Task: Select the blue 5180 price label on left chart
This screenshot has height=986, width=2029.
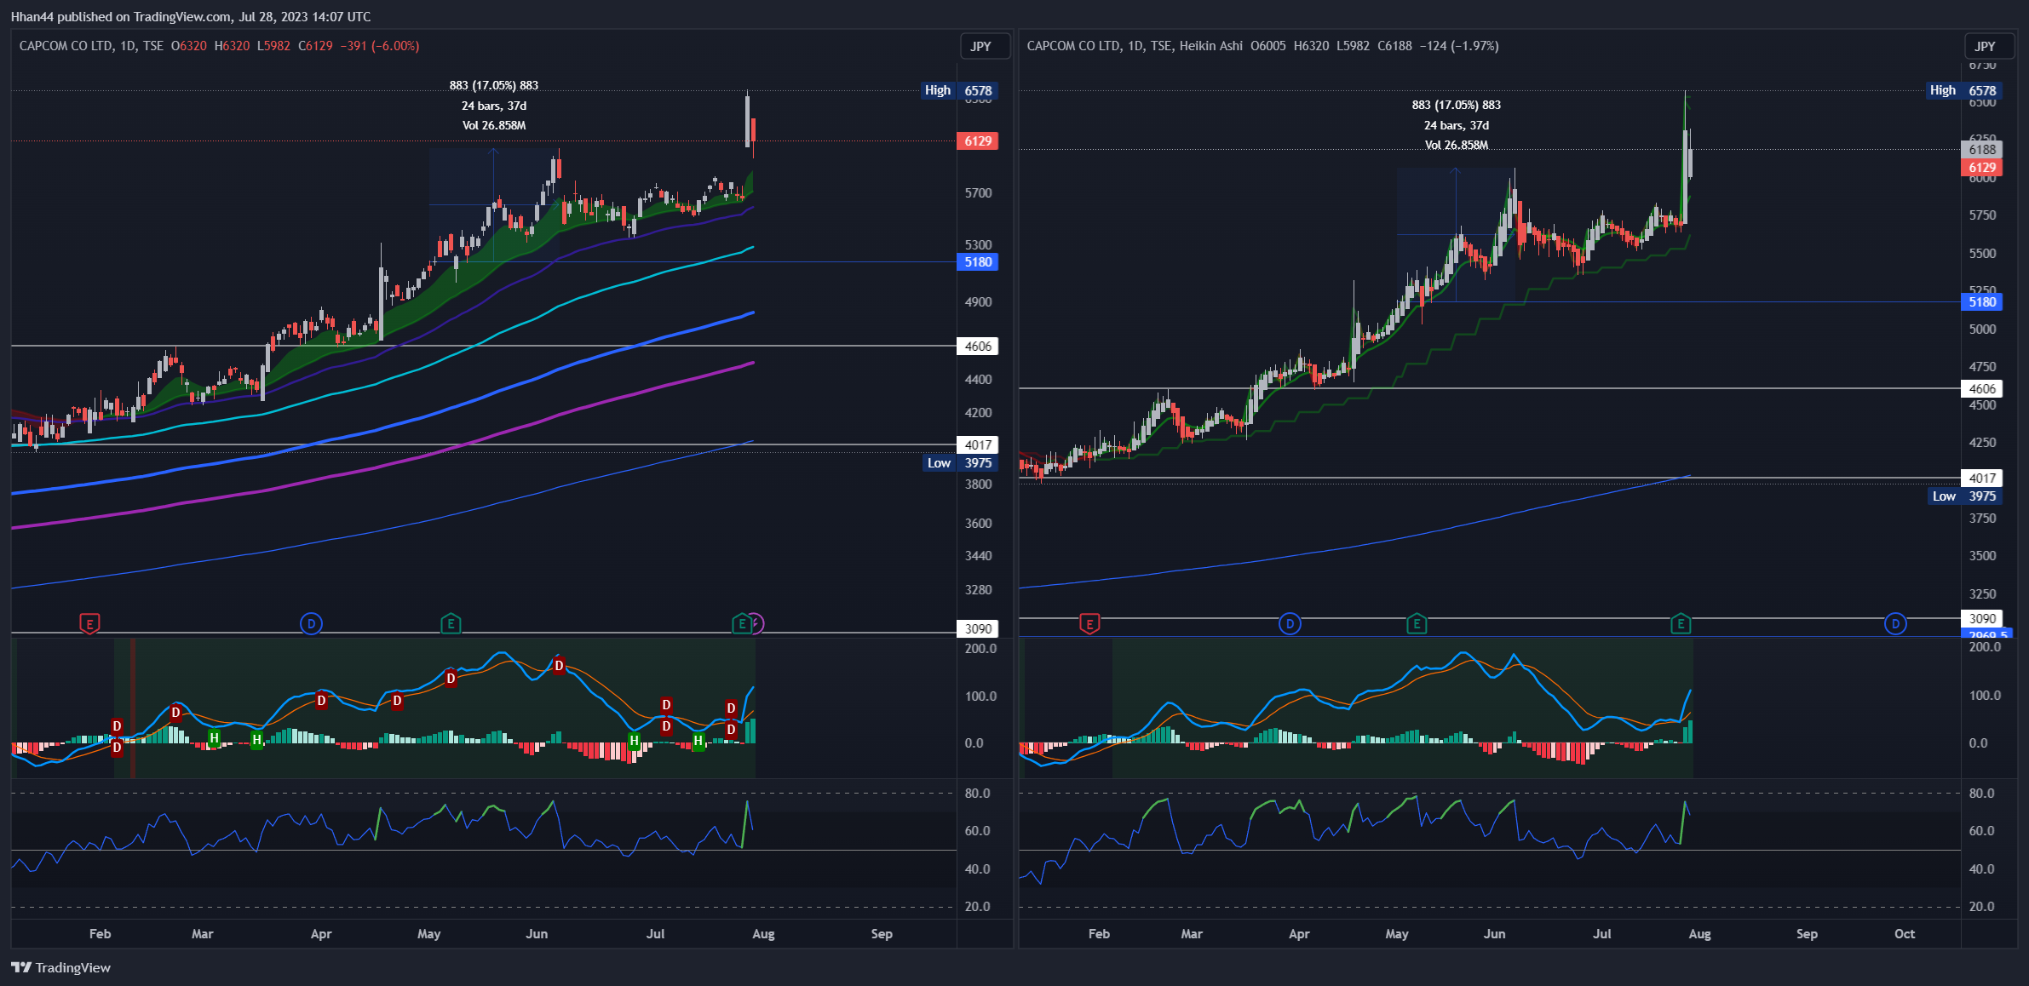Action: click(978, 262)
